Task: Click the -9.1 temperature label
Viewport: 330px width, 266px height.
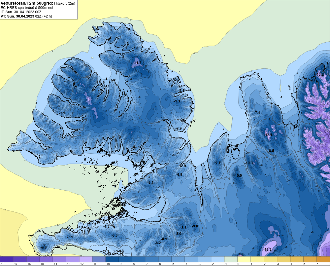Action: (177, 101)
